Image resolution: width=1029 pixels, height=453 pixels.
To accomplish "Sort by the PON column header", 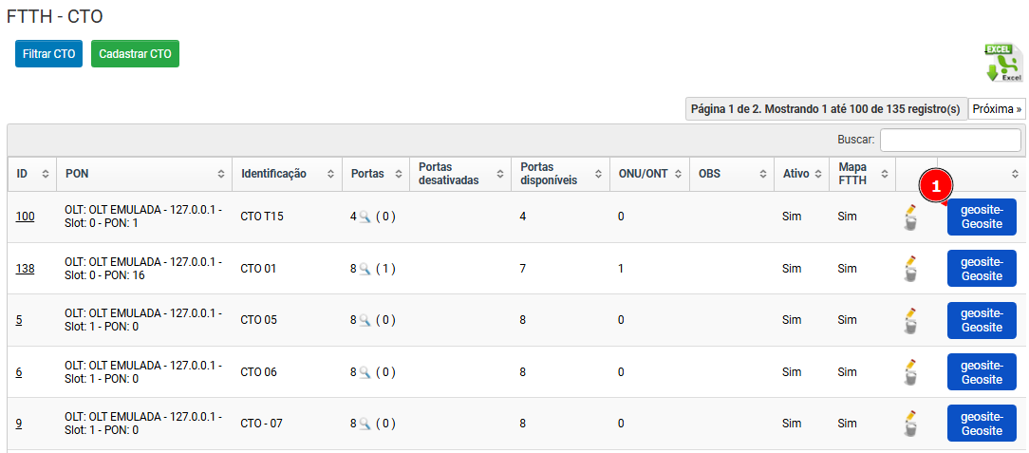I will pos(142,174).
